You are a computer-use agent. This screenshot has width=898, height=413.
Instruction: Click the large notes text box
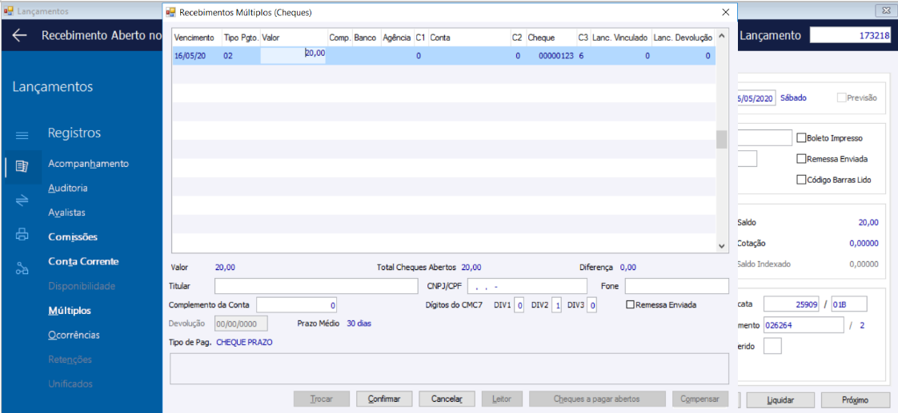(449, 368)
